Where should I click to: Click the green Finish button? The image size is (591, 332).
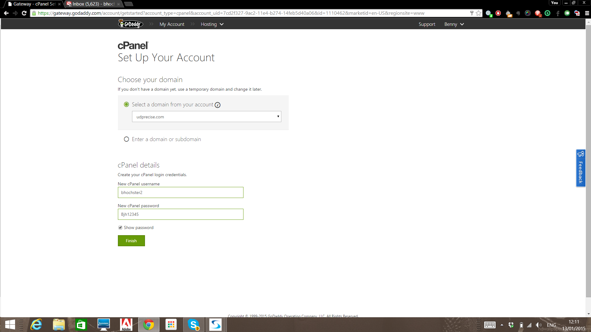click(x=131, y=241)
